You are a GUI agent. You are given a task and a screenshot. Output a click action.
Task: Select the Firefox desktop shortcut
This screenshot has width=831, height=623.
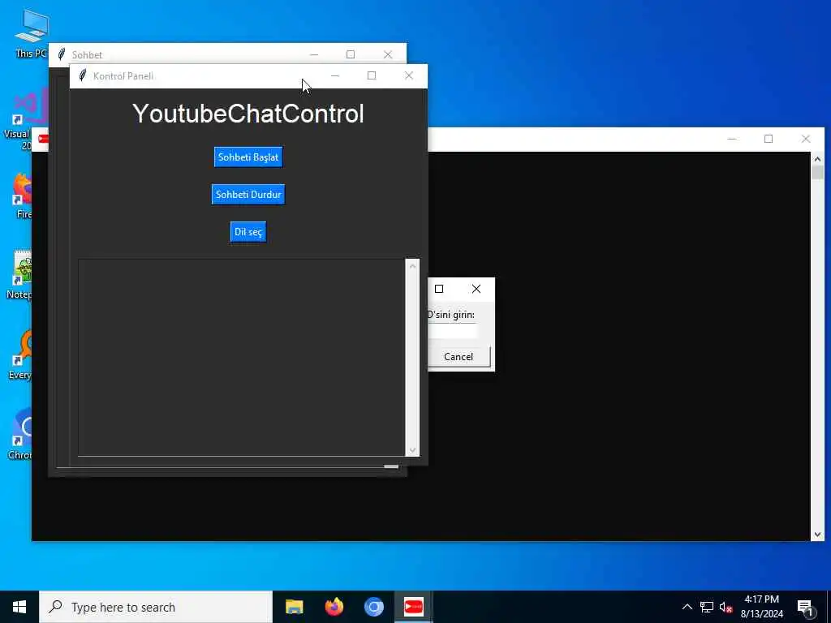pos(24,196)
